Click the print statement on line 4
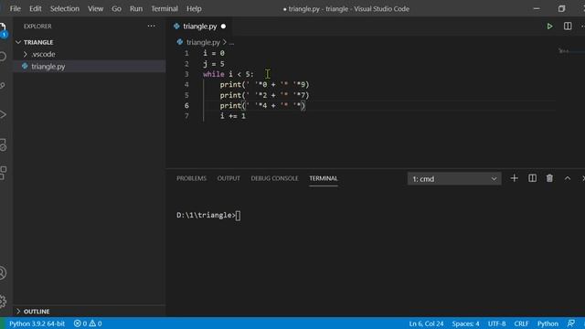 264,85
